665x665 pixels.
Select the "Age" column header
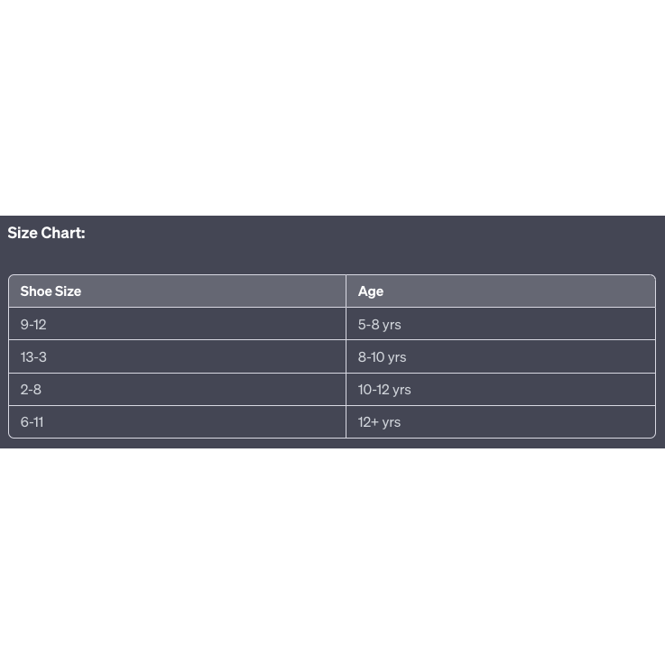(371, 291)
